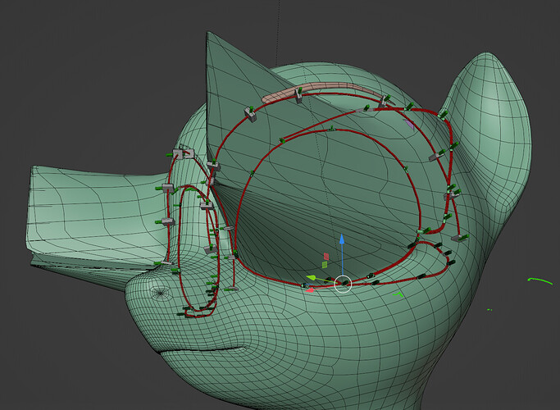This screenshot has width=560, height=410.
Task: Click the tip of the pointed ear
Action: [208, 34]
